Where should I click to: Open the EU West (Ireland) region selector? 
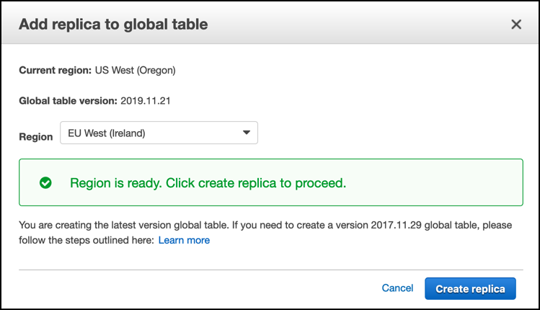(x=159, y=133)
